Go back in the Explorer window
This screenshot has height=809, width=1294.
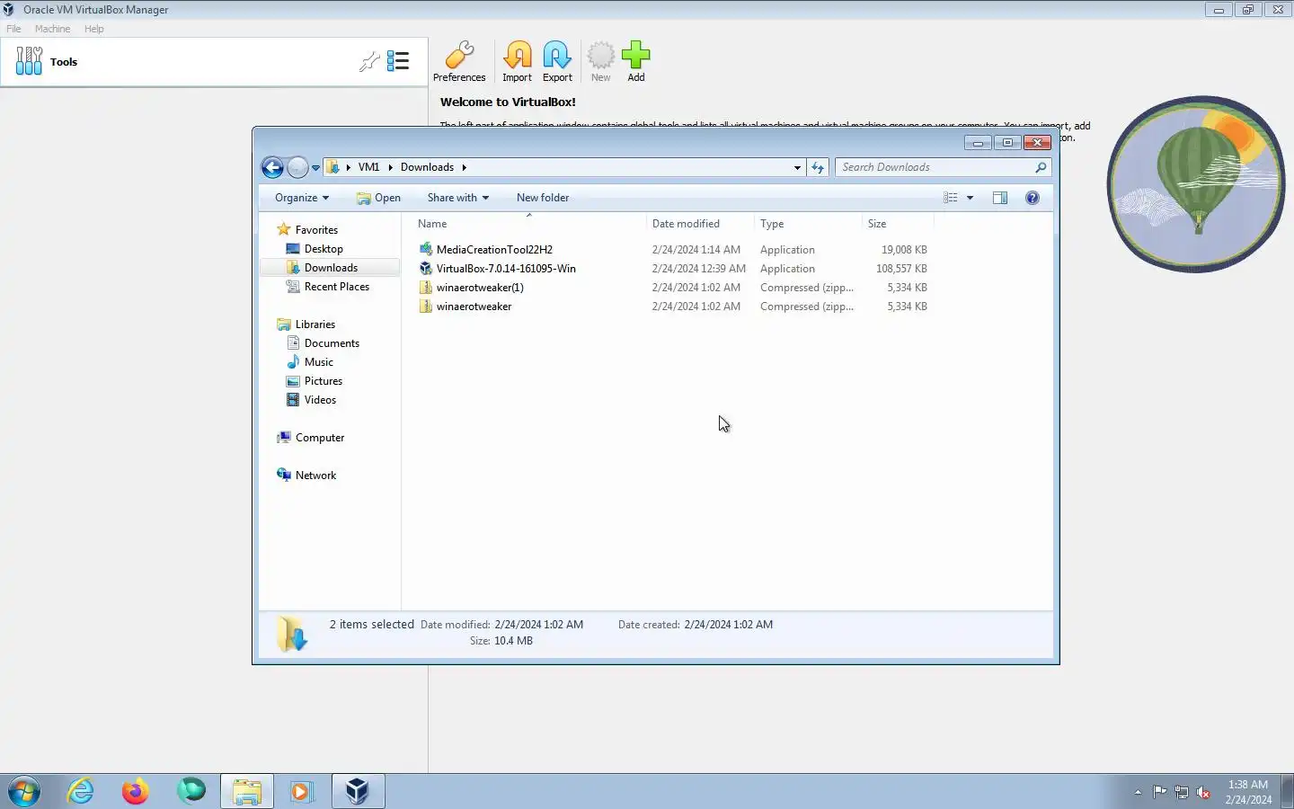[272, 167]
